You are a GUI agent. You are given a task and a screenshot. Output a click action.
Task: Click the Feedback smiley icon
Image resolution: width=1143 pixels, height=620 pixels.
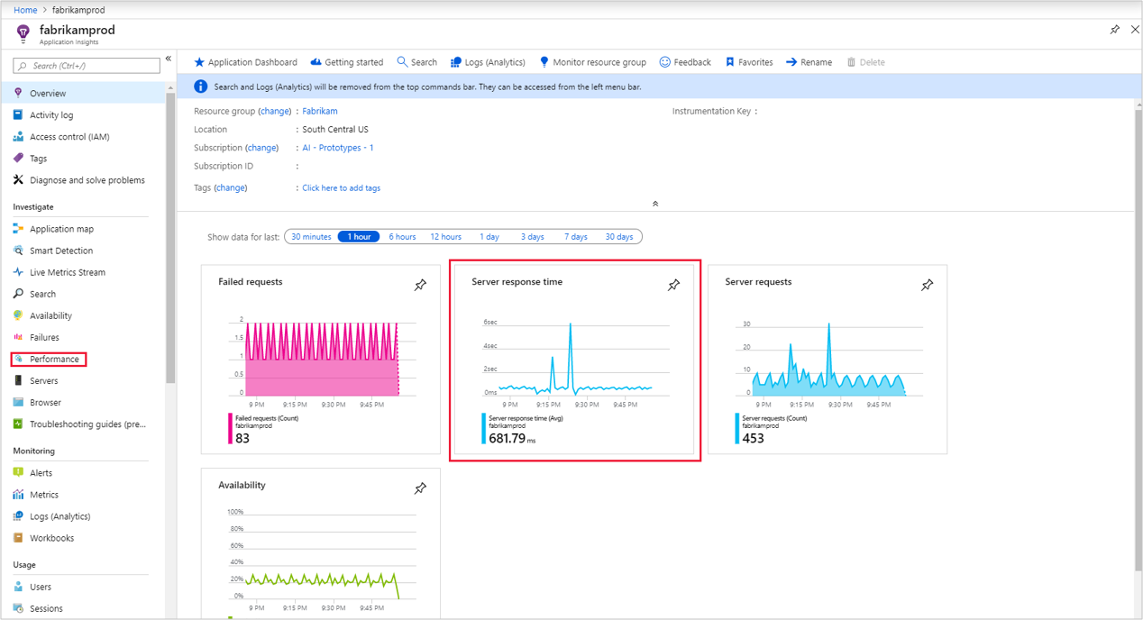click(x=665, y=62)
